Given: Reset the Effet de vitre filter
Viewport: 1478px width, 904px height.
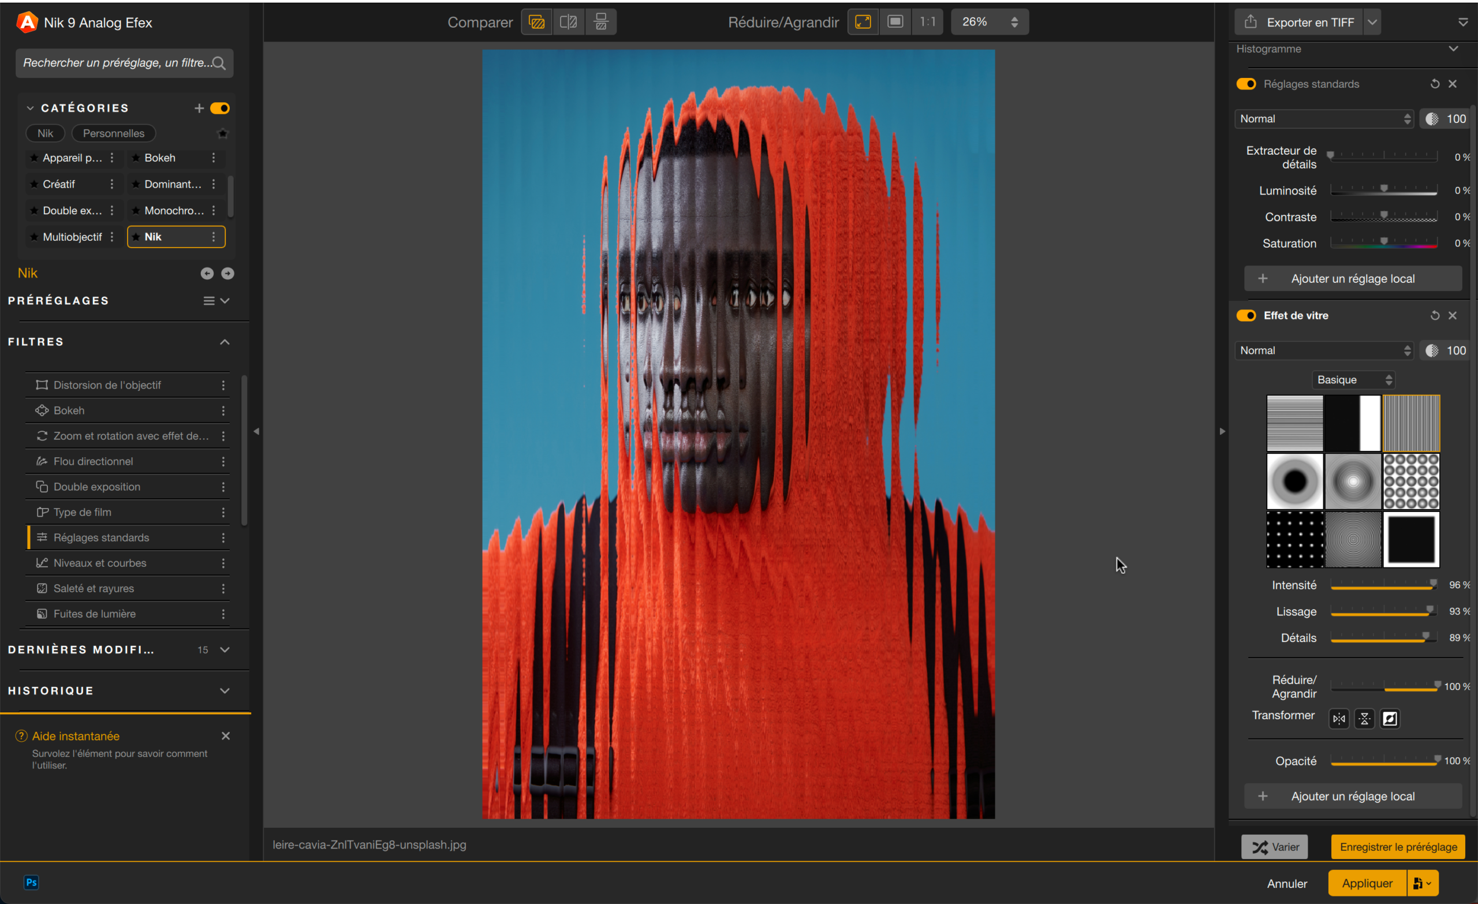Looking at the screenshot, I should coord(1434,316).
